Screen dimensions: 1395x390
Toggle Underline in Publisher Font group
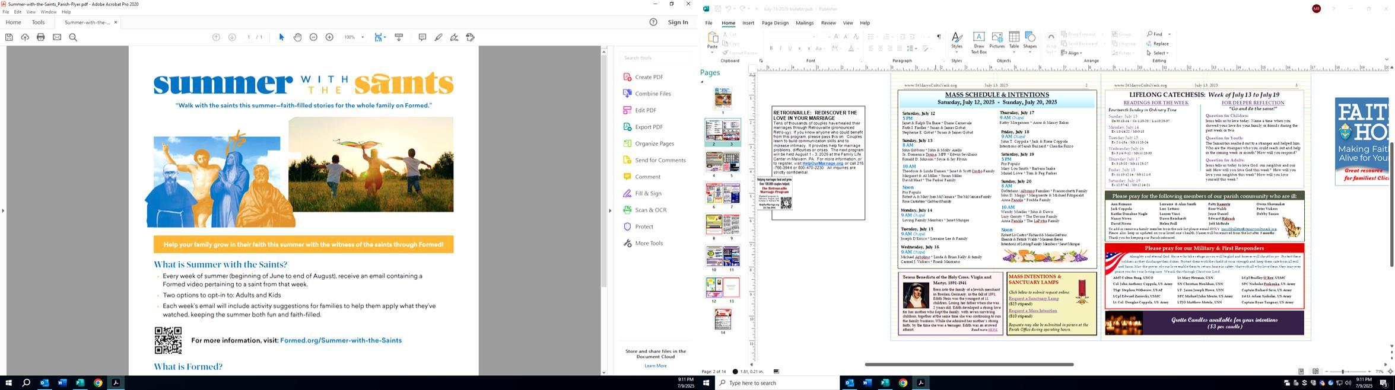790,49
